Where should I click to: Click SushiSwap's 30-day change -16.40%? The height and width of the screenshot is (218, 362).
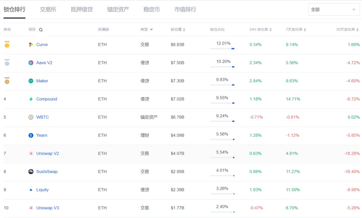[x=352, y=172]
